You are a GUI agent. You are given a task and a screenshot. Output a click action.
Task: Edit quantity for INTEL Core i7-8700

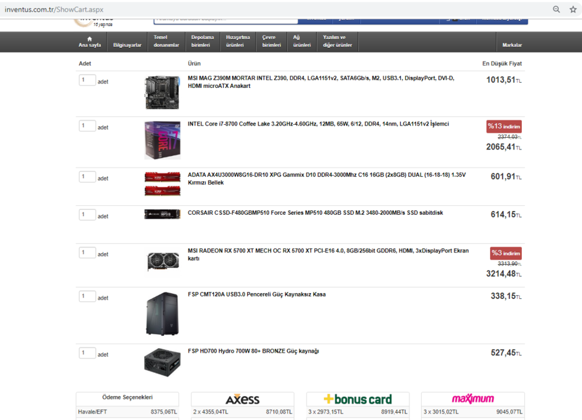point(87,126)
